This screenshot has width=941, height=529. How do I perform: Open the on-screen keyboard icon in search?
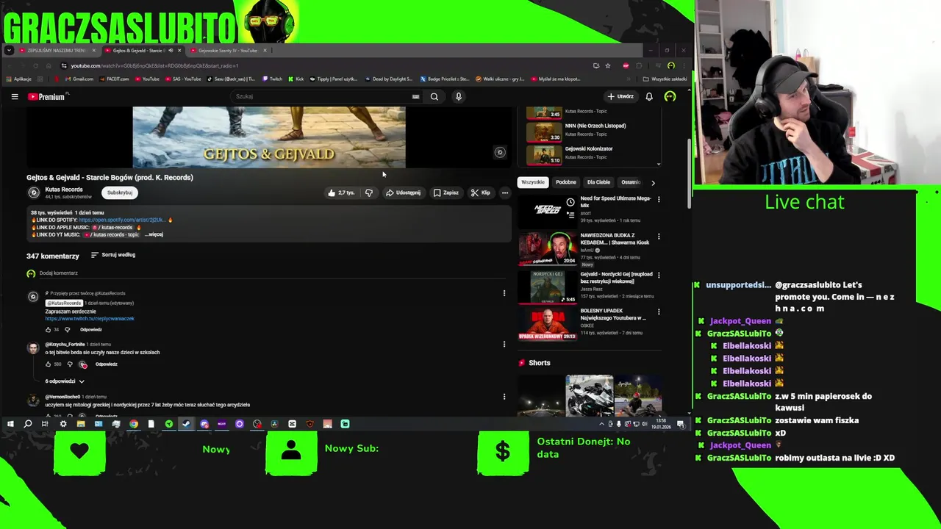(415, 96)
